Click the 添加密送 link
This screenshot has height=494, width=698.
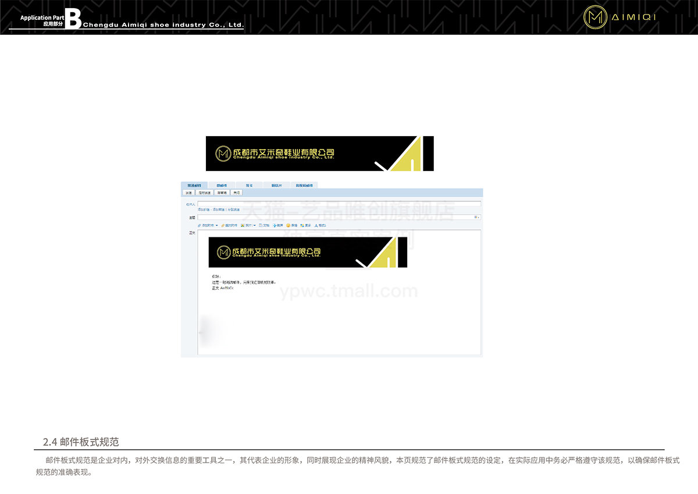coord(218,209)
